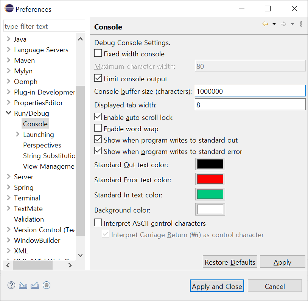Select the PropertiesEditor tree item

tap(39, 103)
